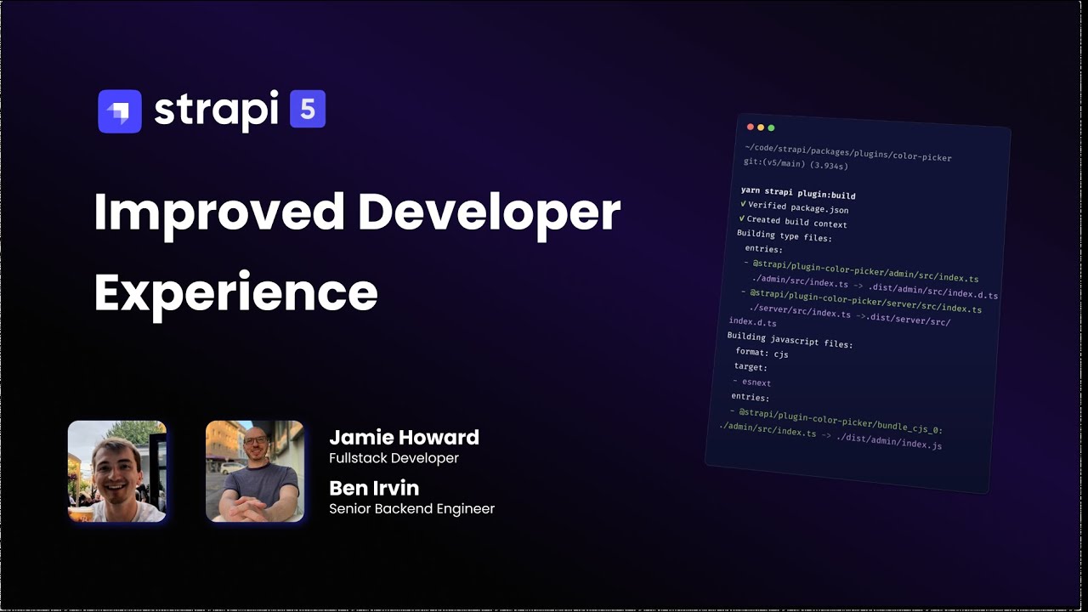
Task: Click the name 'Ben Irvin'
Action: pos(374,489)
